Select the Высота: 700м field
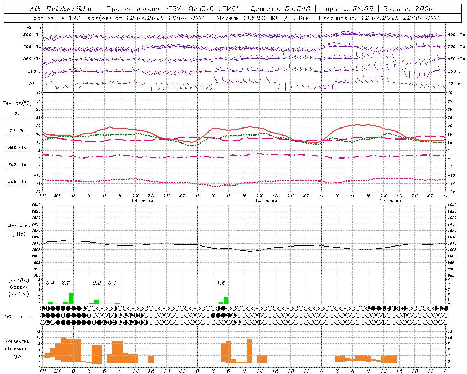 point(408,9)
